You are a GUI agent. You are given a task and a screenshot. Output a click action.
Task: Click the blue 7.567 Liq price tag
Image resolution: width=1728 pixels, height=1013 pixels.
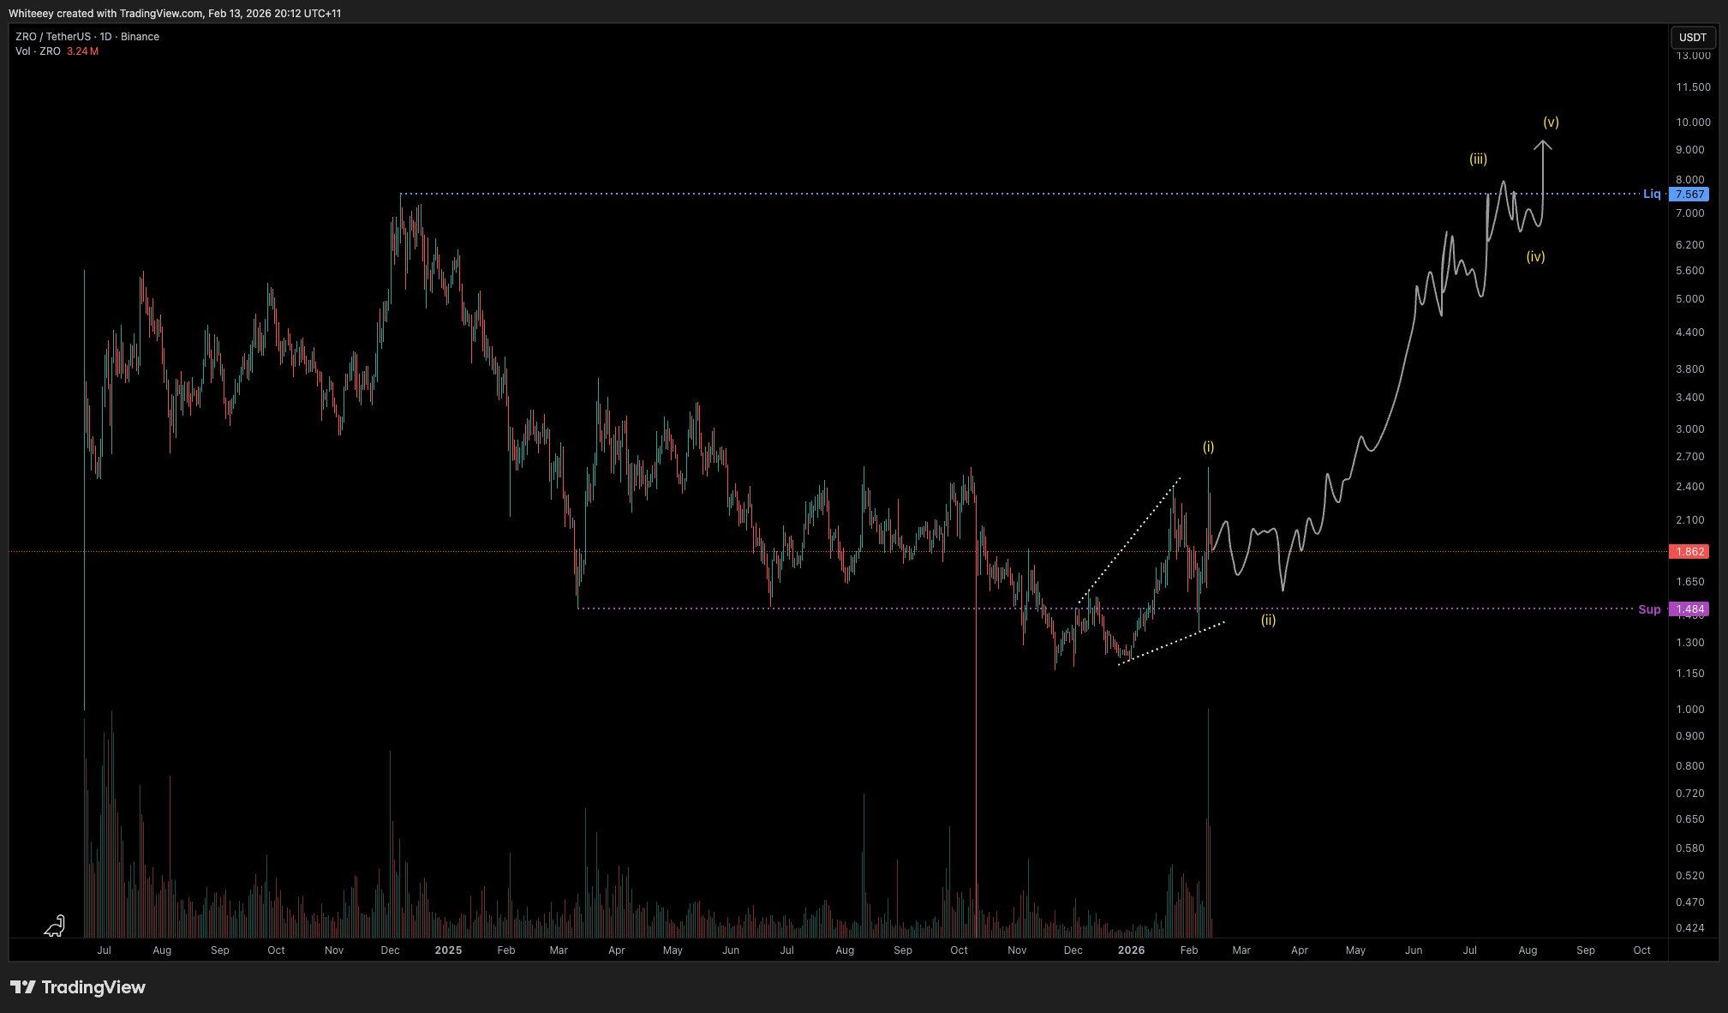coord(1689,195)
